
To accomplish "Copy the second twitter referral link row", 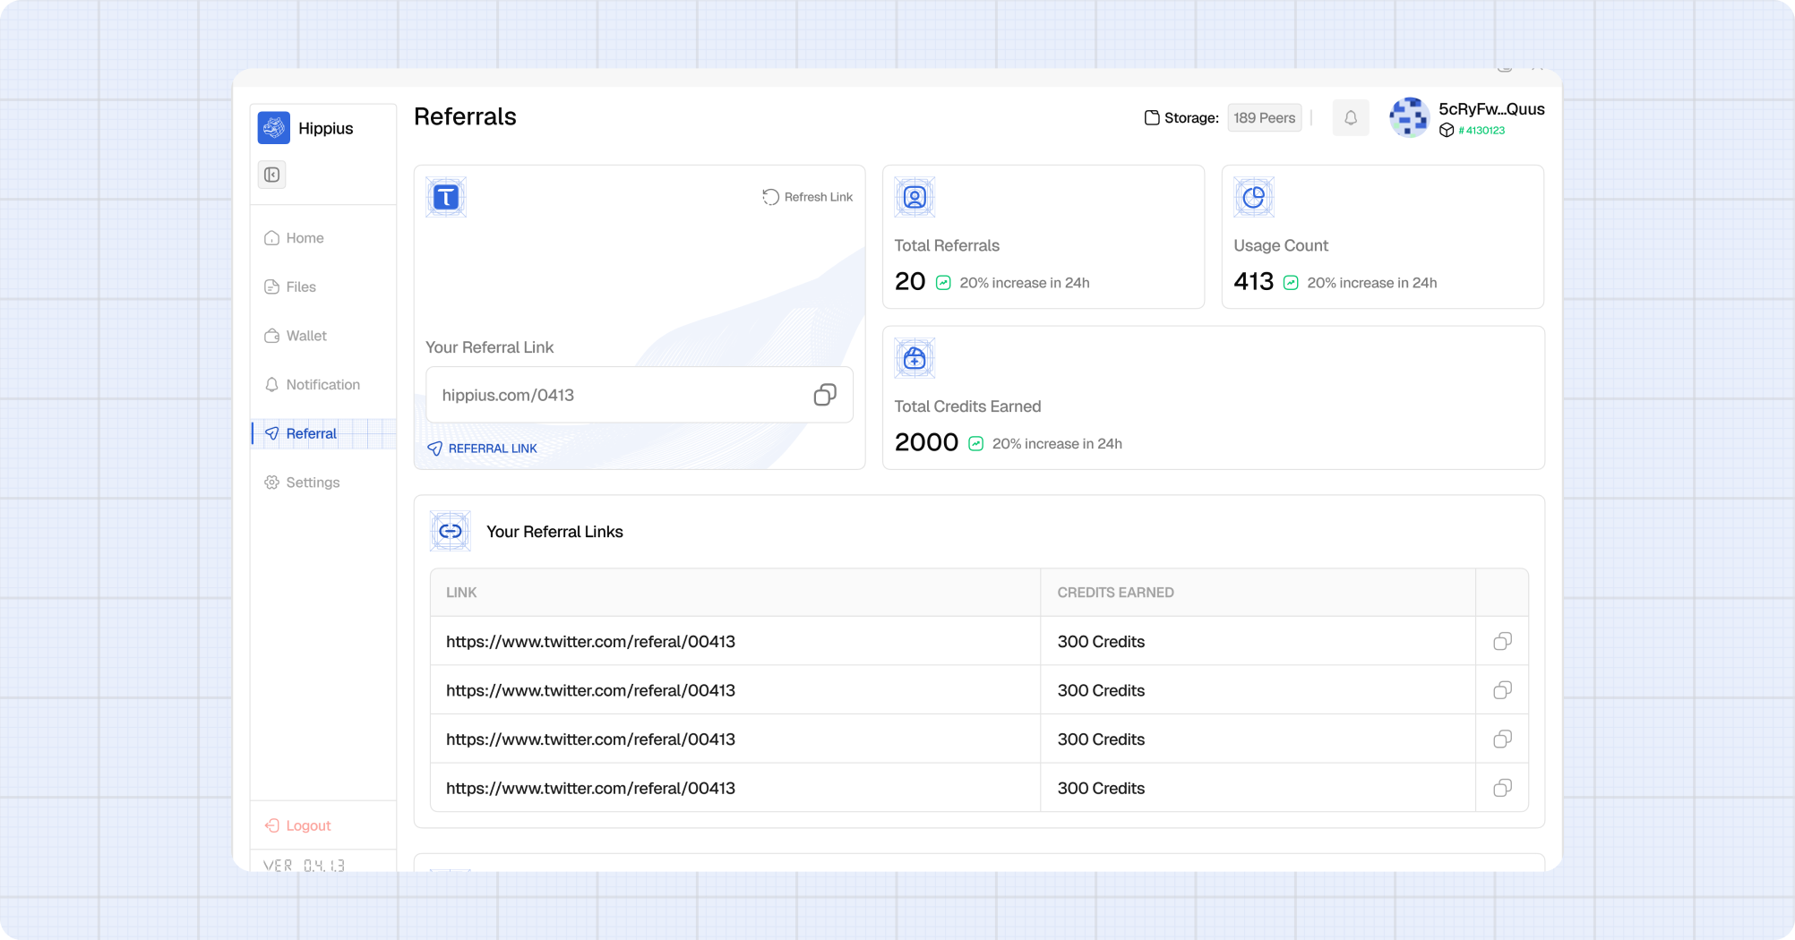I will (x=1503, y=690).
